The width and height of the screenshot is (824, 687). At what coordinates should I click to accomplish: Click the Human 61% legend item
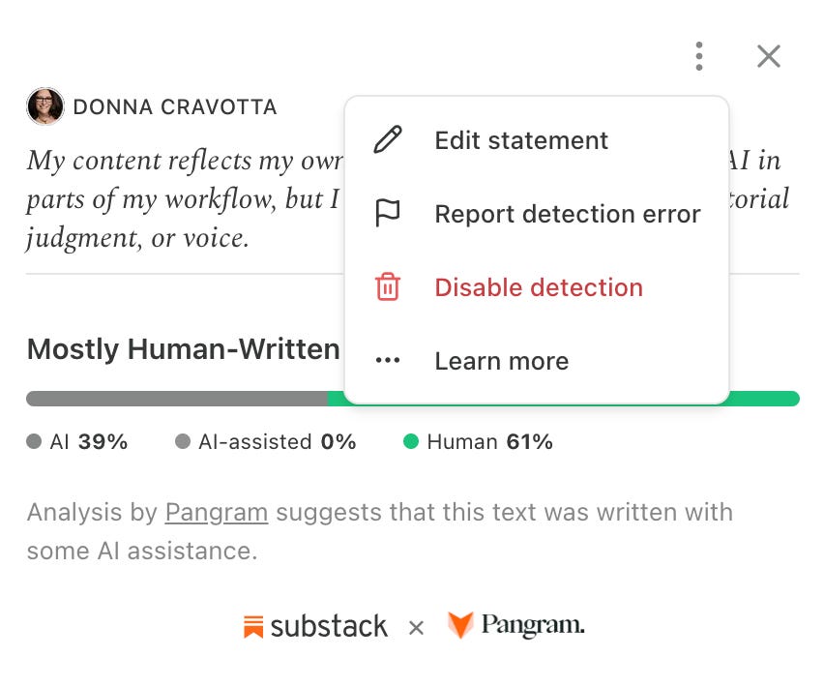point(478,441)
